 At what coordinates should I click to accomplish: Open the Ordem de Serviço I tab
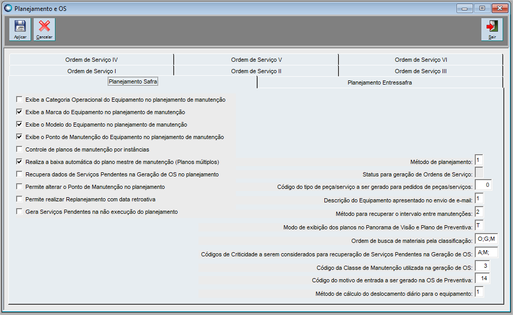pos(92,71)
